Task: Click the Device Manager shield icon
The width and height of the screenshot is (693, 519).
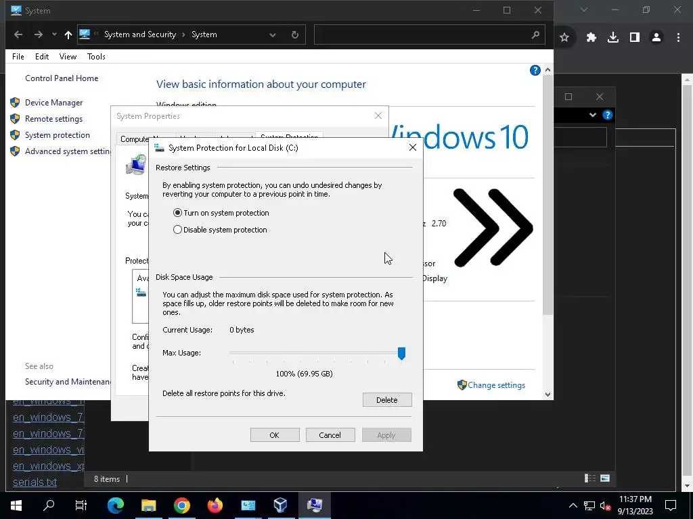Action: tap(15, 103)
